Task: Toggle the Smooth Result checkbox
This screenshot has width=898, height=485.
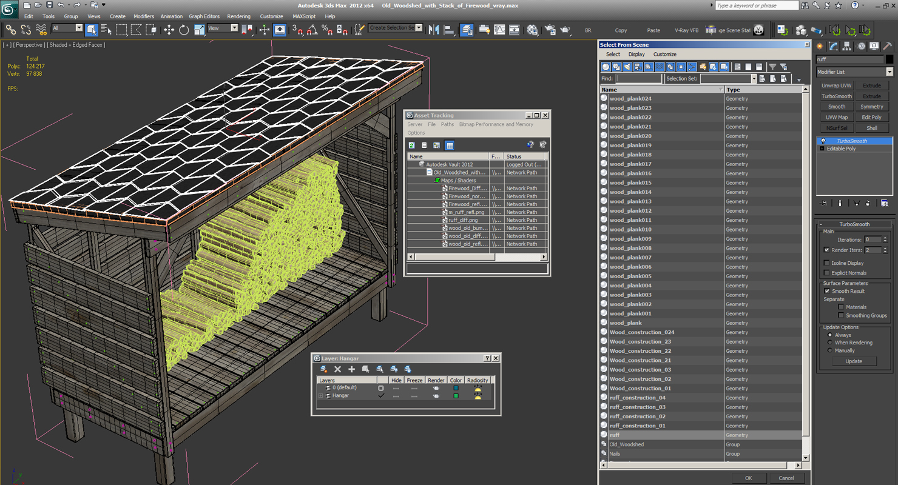Action: pos(826,291)
